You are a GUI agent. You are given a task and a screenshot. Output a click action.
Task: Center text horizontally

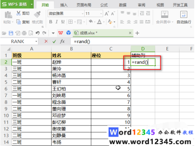[x=129, y=22]
